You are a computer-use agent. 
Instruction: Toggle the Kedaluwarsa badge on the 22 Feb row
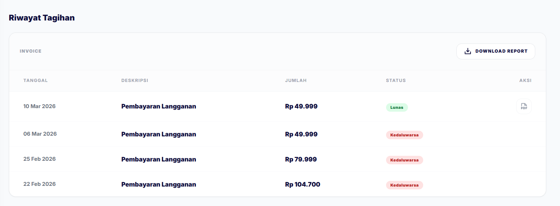404,185
